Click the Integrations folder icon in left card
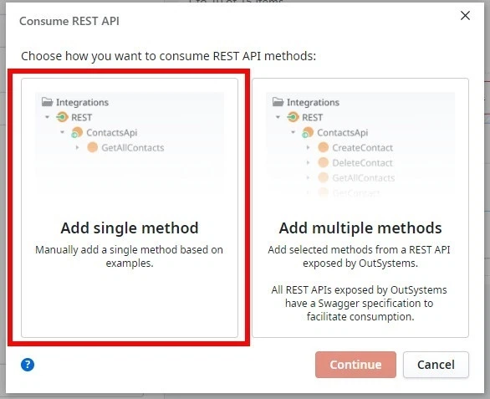The image size is (490, 399). pyautogui.click(x=47, y=102)
